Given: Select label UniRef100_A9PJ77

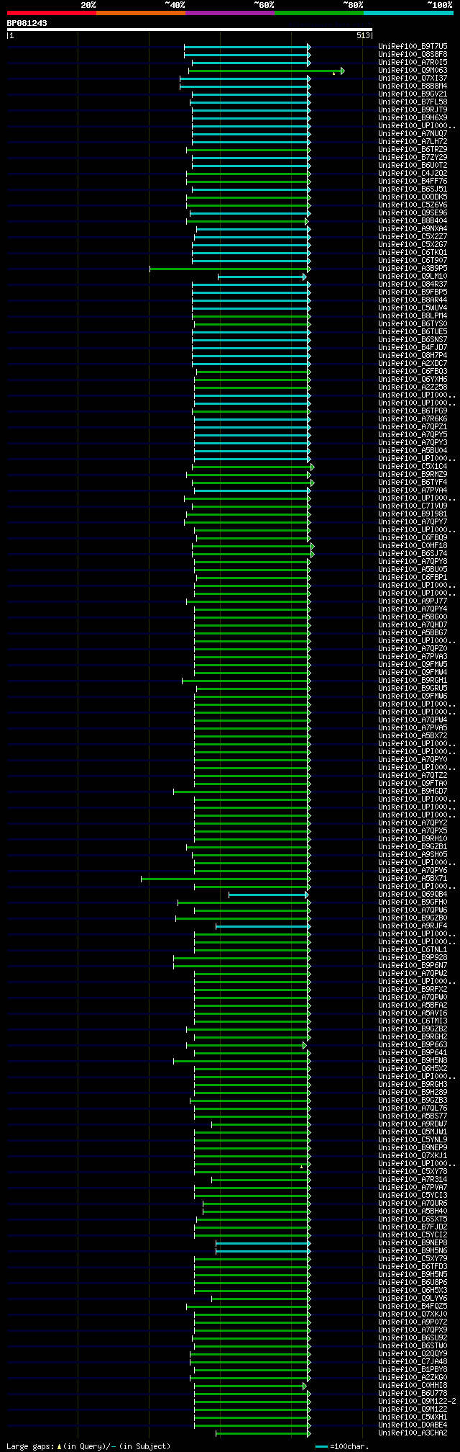Looking at the screenshot, I should (x=413, y=601).
